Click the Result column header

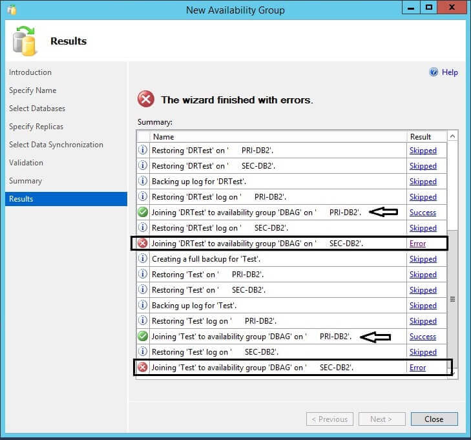[x=427, y=137]
